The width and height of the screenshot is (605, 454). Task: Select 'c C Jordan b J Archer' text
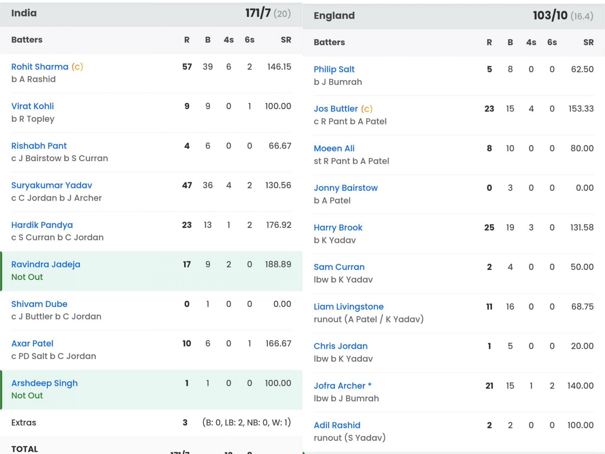coord(56,198)
